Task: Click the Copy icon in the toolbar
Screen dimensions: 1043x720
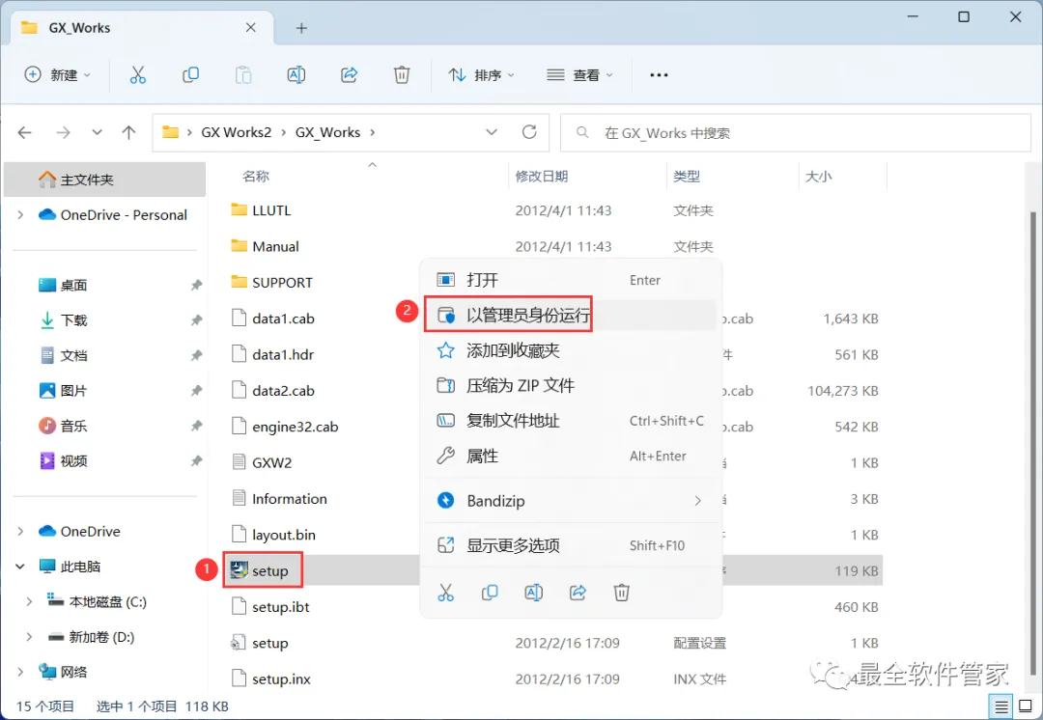Action: click(190, 75)
